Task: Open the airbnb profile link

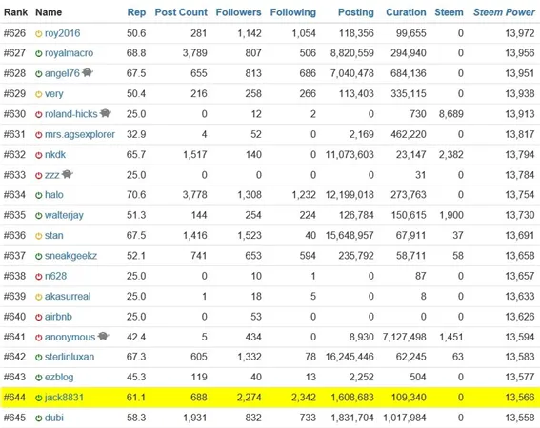Action: coord(58,317)
